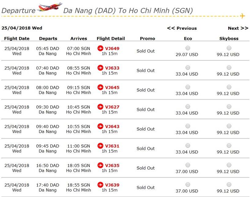
Task: Click the Vietjet airplane image in the Departure header
Action: coord(50,7)
